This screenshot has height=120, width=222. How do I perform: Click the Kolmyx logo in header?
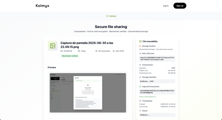click(x=42, y=6)
